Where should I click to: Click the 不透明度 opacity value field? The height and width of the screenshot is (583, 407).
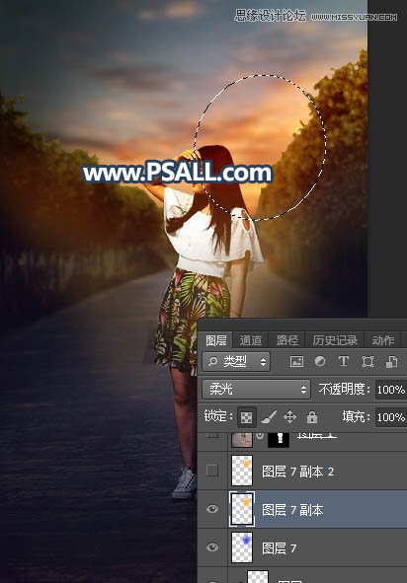click(x=391, y=390)
